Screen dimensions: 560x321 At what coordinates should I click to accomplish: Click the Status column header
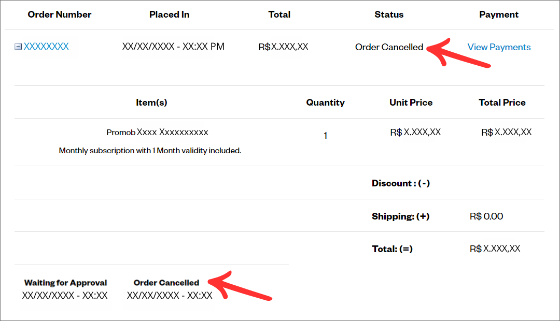click(x=389, y=14)
